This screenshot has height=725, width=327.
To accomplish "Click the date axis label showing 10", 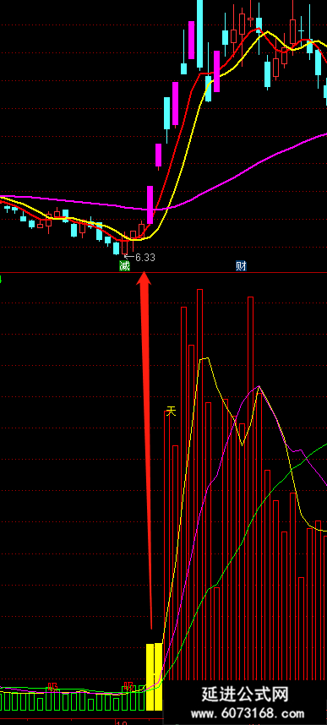I will click(121, 722).
